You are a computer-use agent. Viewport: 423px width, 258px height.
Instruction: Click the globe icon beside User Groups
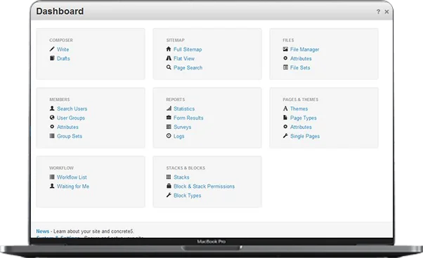(x=52, y=117)
